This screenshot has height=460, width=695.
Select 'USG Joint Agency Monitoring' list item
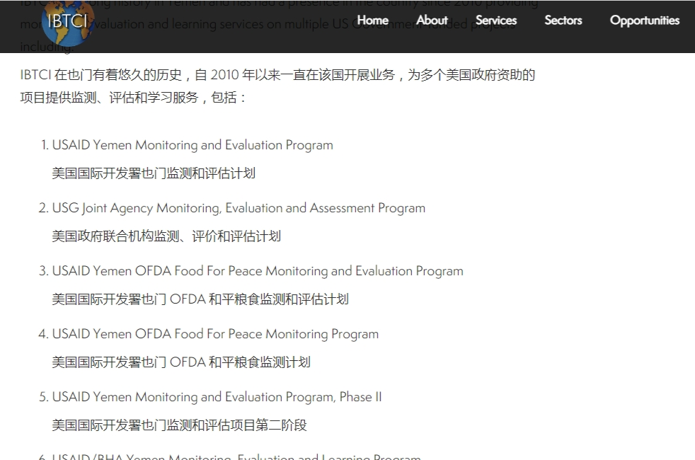click(x=239, y=208)
